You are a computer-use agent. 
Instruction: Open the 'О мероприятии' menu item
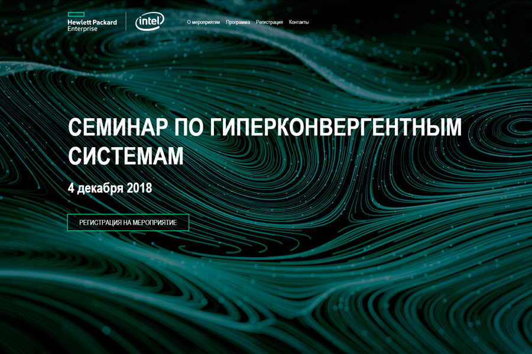click(x=203, y=22)
